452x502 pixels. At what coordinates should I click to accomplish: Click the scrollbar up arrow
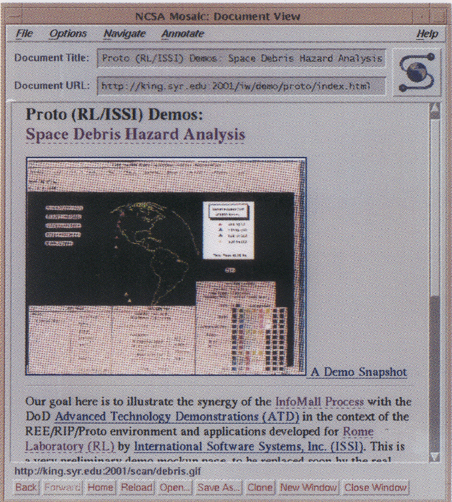pyautogui.click(x=434, y=109)
